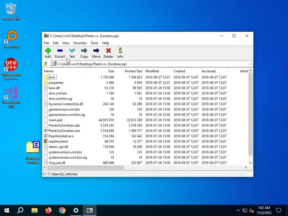This screenshot has width=288, height=216.
Task: Select the readme.html Chrome icon
Action: click(x=46, y=141)
